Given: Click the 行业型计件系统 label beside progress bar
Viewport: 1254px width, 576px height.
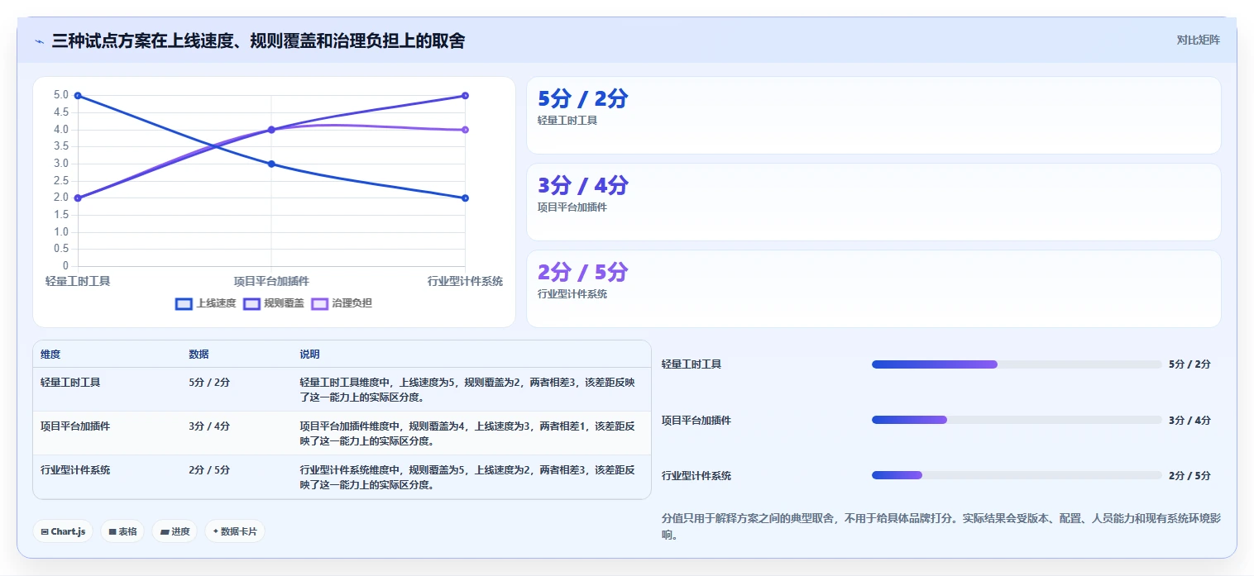Looking at the screenshot, I should [x=696, y=476].
